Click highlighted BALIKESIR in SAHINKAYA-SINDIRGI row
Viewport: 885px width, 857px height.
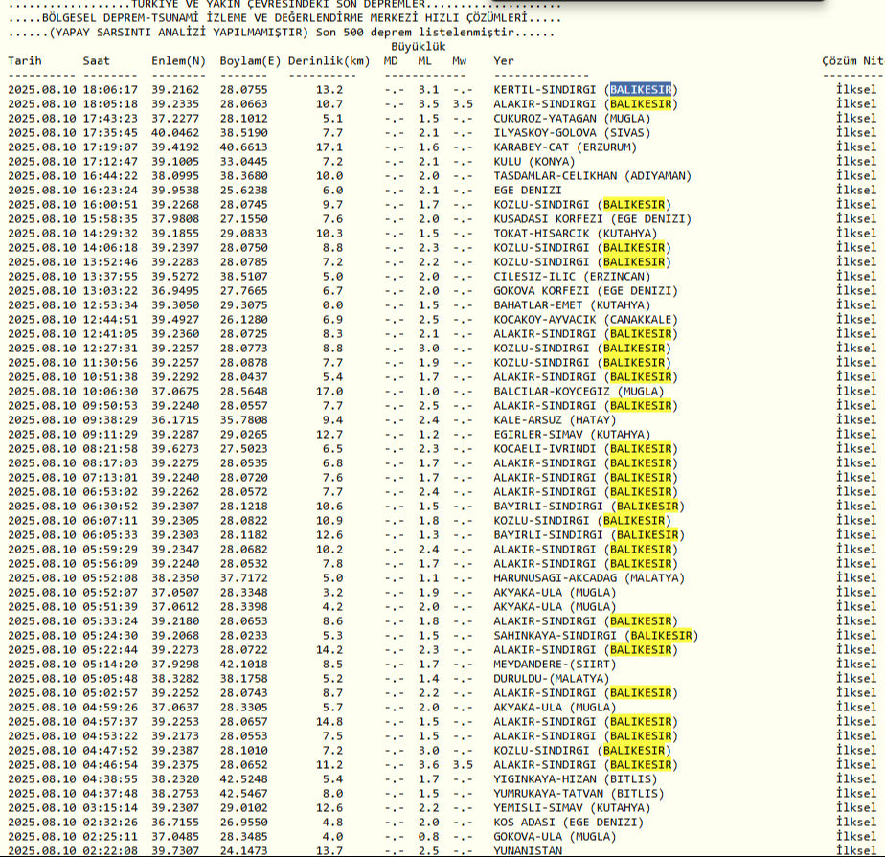tap(662, 635)
